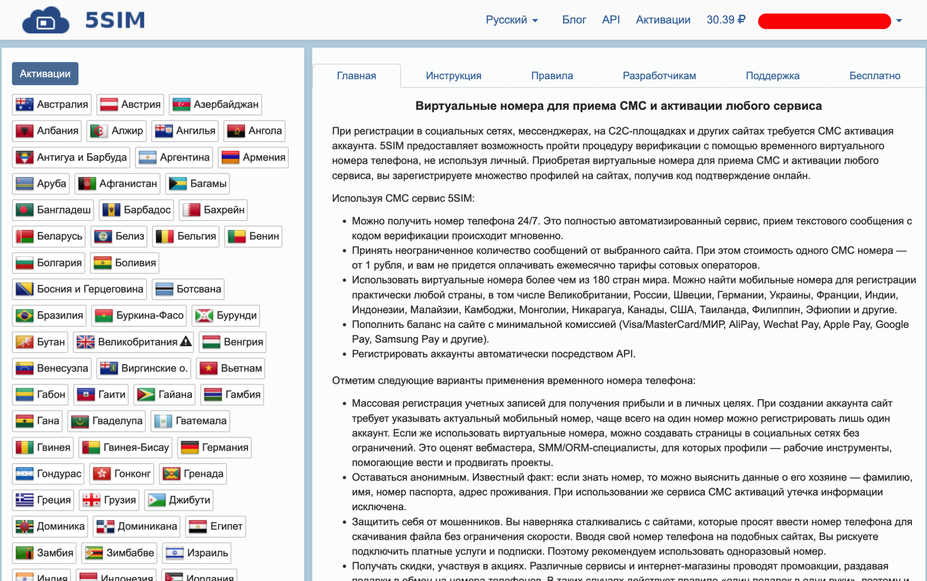This screenshot has width=927, height=581.
Task: Click the Vietnam flag icon
Action: pos(208,368)
